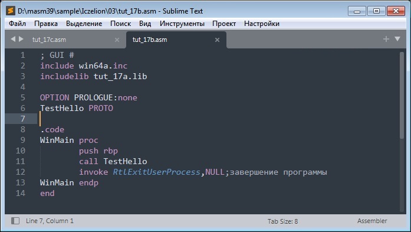Click the 'end' keyword on line 14
Screen dimensions: 411x232
coord(47,193)
